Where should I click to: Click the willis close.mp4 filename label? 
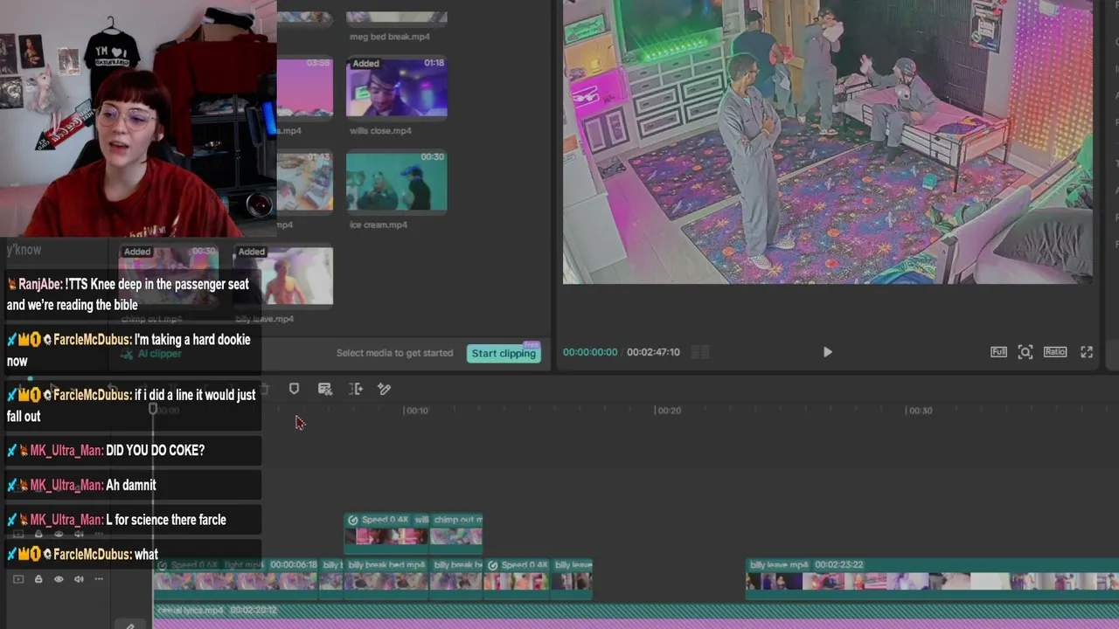[380, 131]
